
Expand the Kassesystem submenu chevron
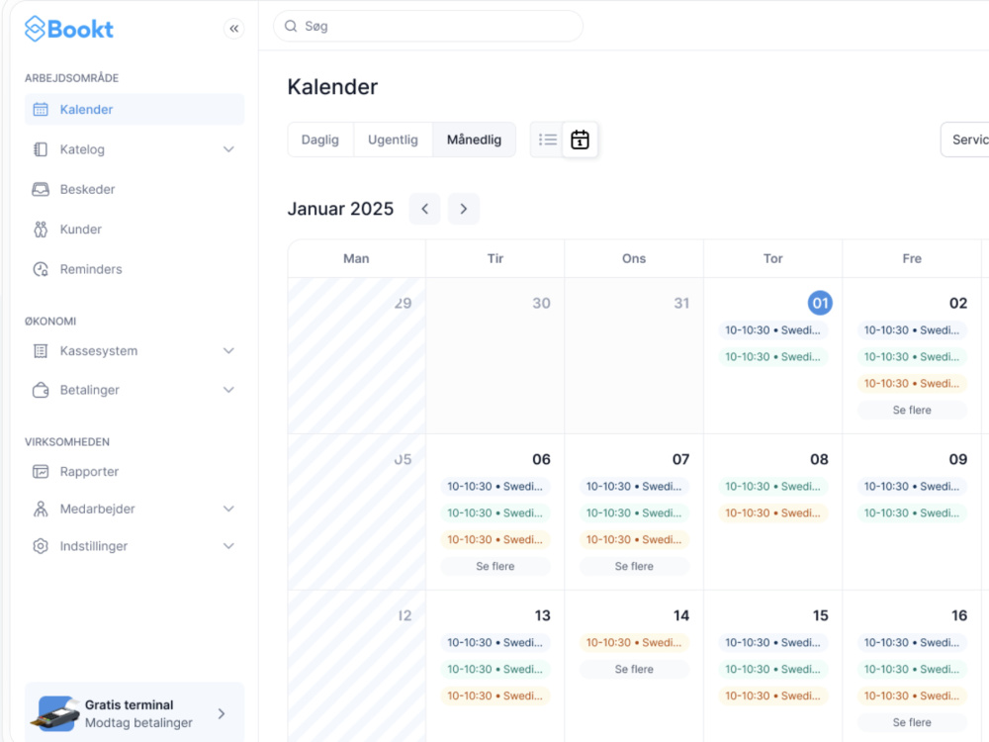228,351
